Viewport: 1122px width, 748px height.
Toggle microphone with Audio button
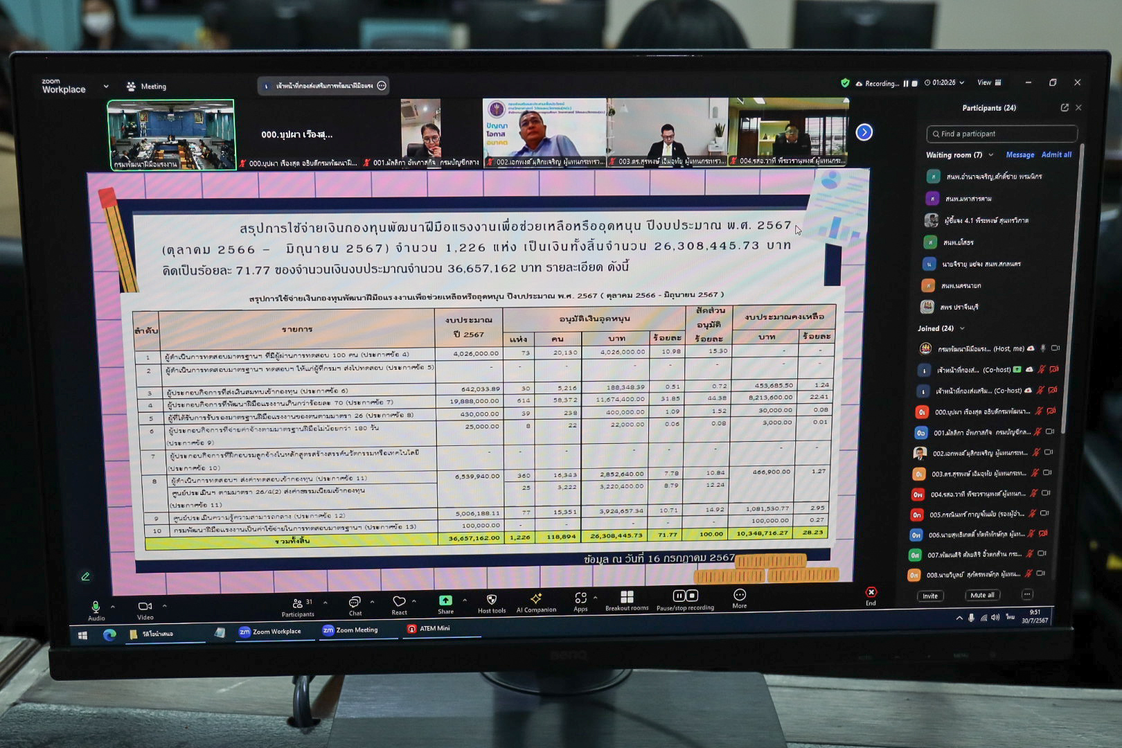click(x=96, y=607)
